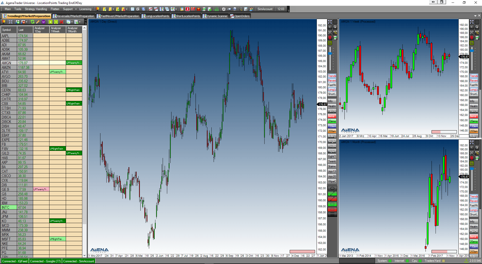Screen dimensions: 482x264
Task: Switch to the Dynamic Scanner tab
Action: 215,16
